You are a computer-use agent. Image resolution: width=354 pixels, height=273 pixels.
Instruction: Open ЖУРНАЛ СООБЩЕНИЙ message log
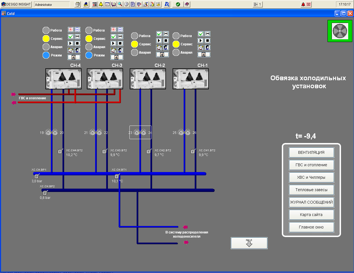coord(311,202)
